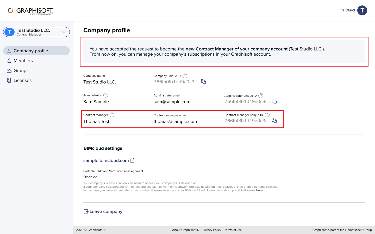The height and width of the screenshot is (234, 375).
Task: Select contract manager name 'Thomas Test'
Action: click(x=96, y=121)
